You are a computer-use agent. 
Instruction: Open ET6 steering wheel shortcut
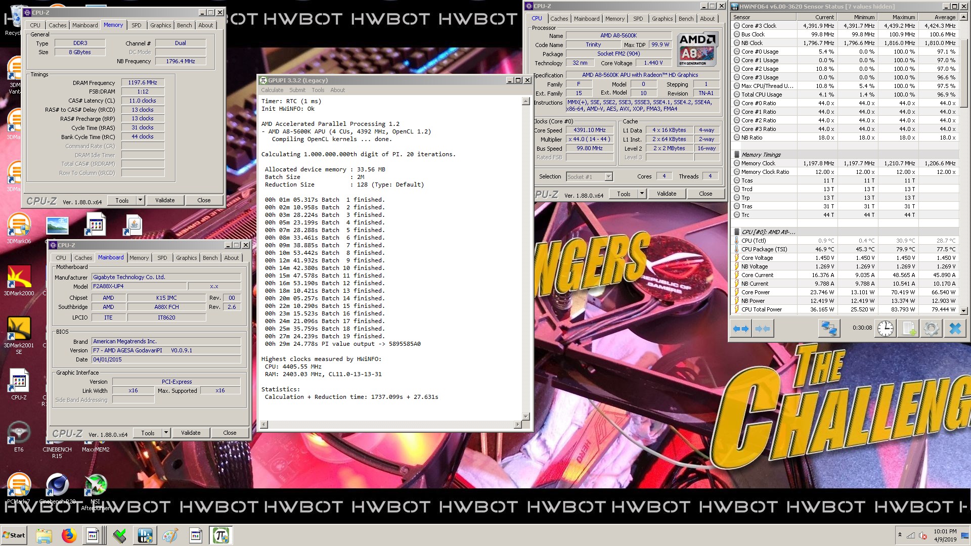[x=19, y=436]
